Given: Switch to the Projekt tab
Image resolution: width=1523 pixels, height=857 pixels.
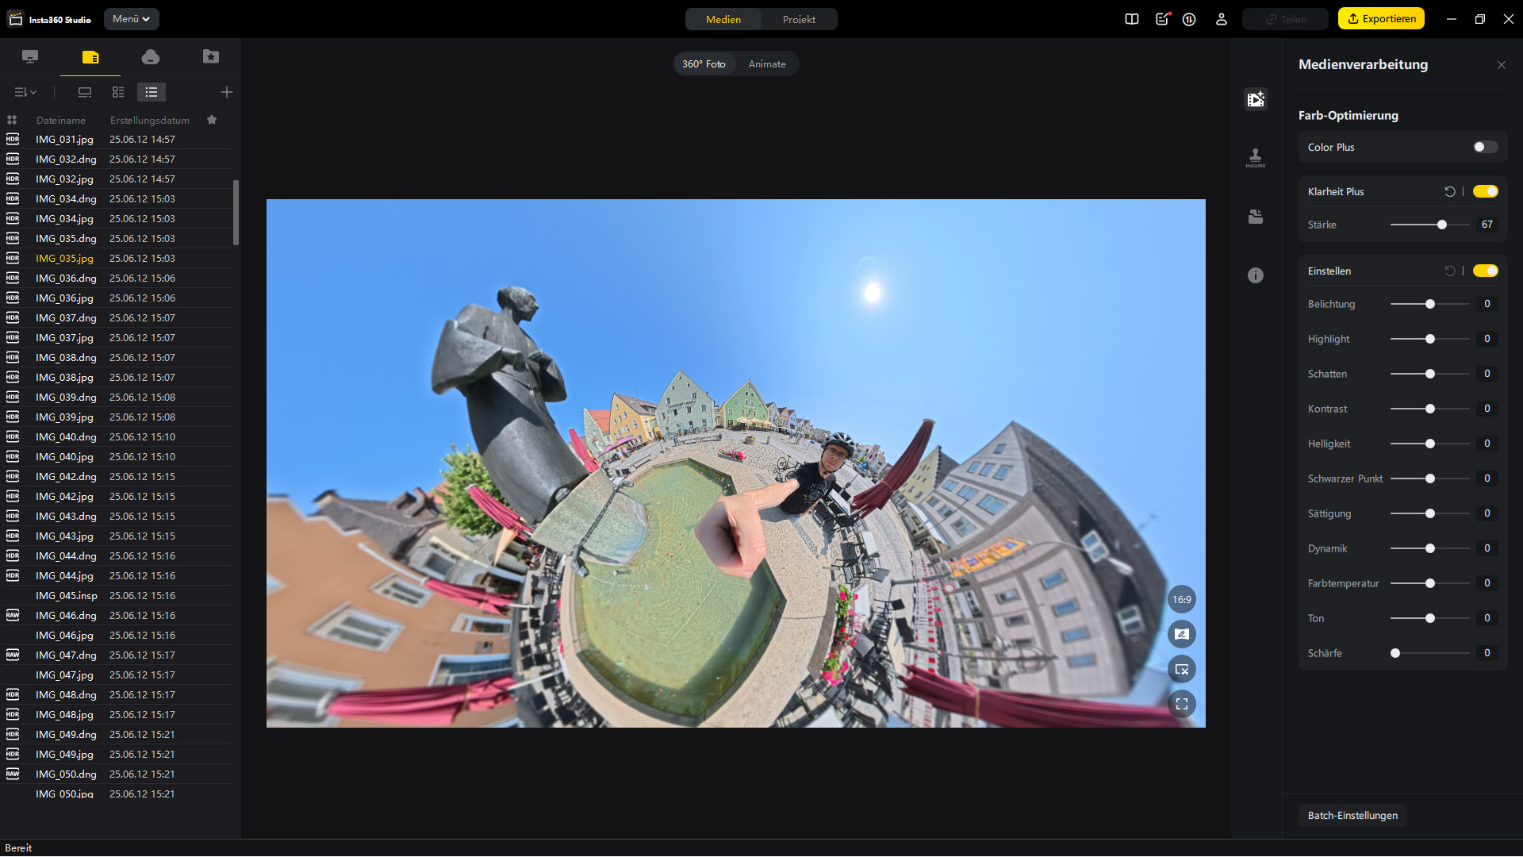Looking at the screenshot, I should [x=798, y=19].
